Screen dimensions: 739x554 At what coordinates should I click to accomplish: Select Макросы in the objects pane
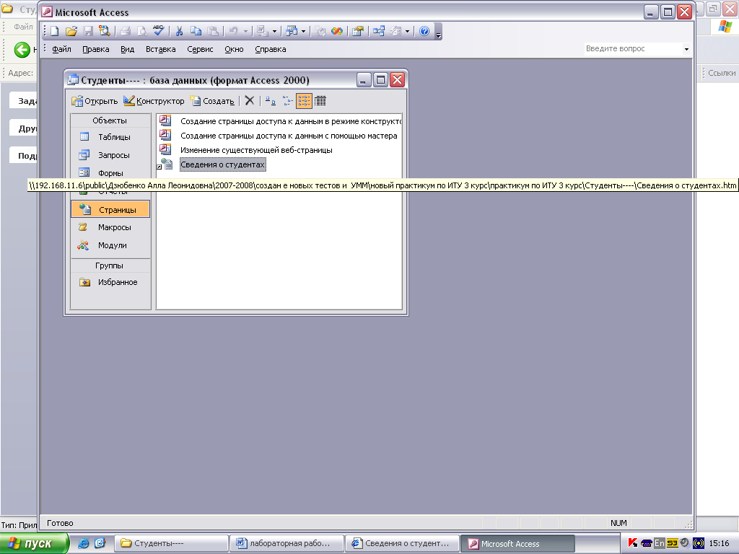point(110,227)
